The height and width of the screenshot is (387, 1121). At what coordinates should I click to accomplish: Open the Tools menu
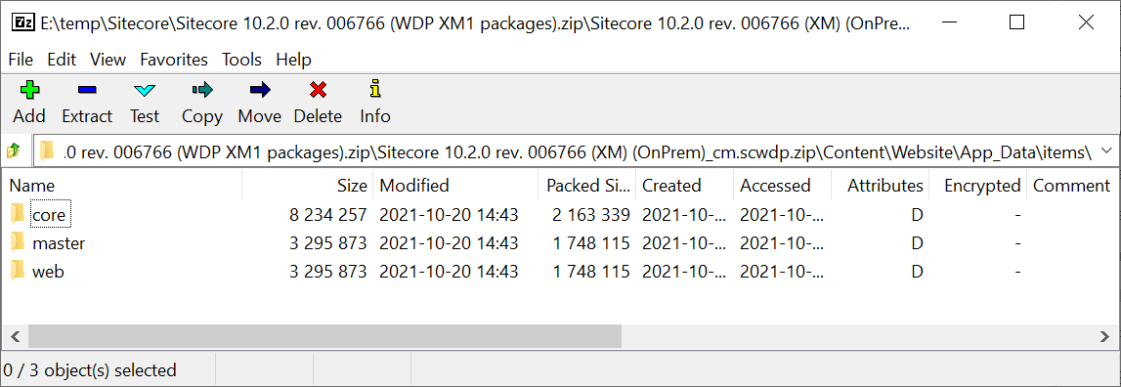(x=241, y=60)
